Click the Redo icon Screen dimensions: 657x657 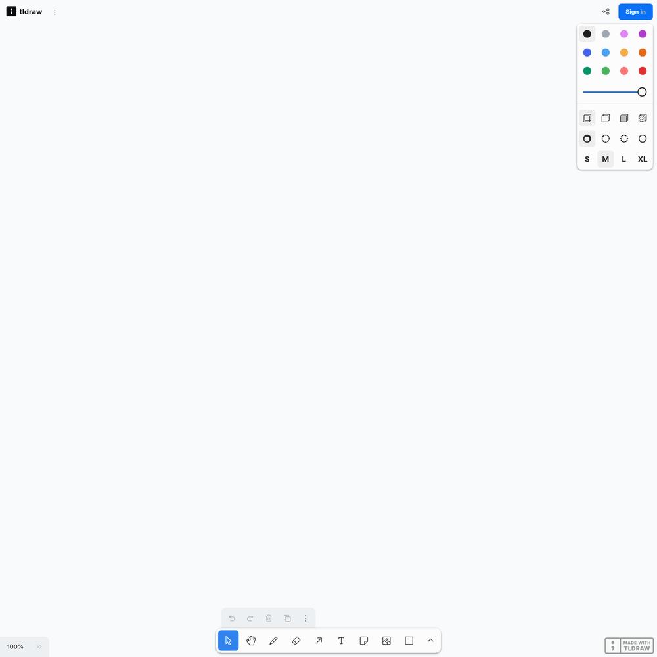pos(250,618)
